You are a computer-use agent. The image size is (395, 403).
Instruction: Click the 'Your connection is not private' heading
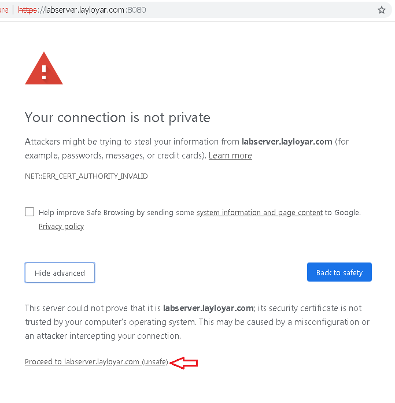tap(117, 118)
